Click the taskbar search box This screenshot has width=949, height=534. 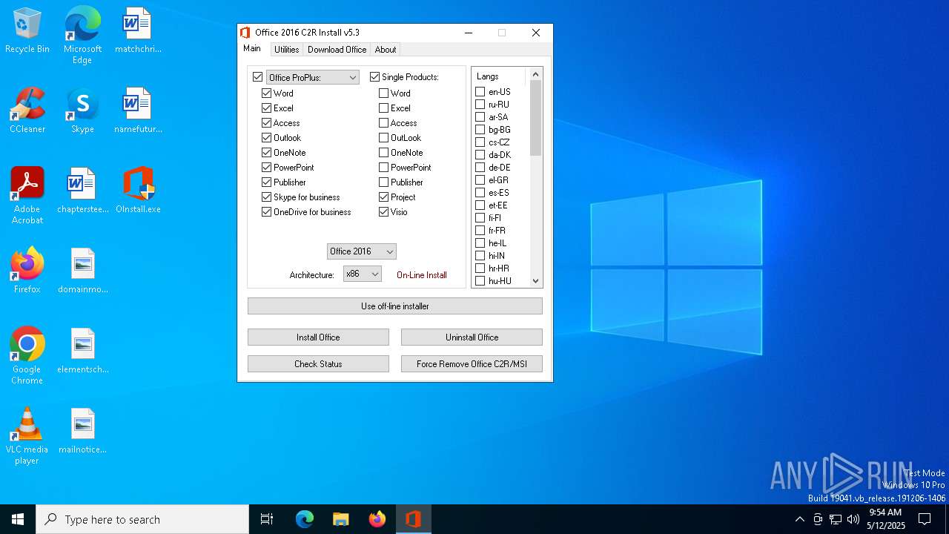coord(142,519)
